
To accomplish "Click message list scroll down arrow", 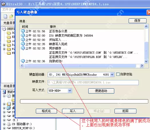I will 146,61.
